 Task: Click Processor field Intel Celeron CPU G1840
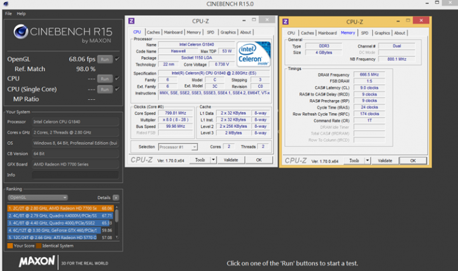tap(75, 122)
